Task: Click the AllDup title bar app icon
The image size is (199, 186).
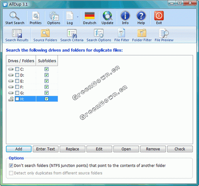Action: [5, 4]
